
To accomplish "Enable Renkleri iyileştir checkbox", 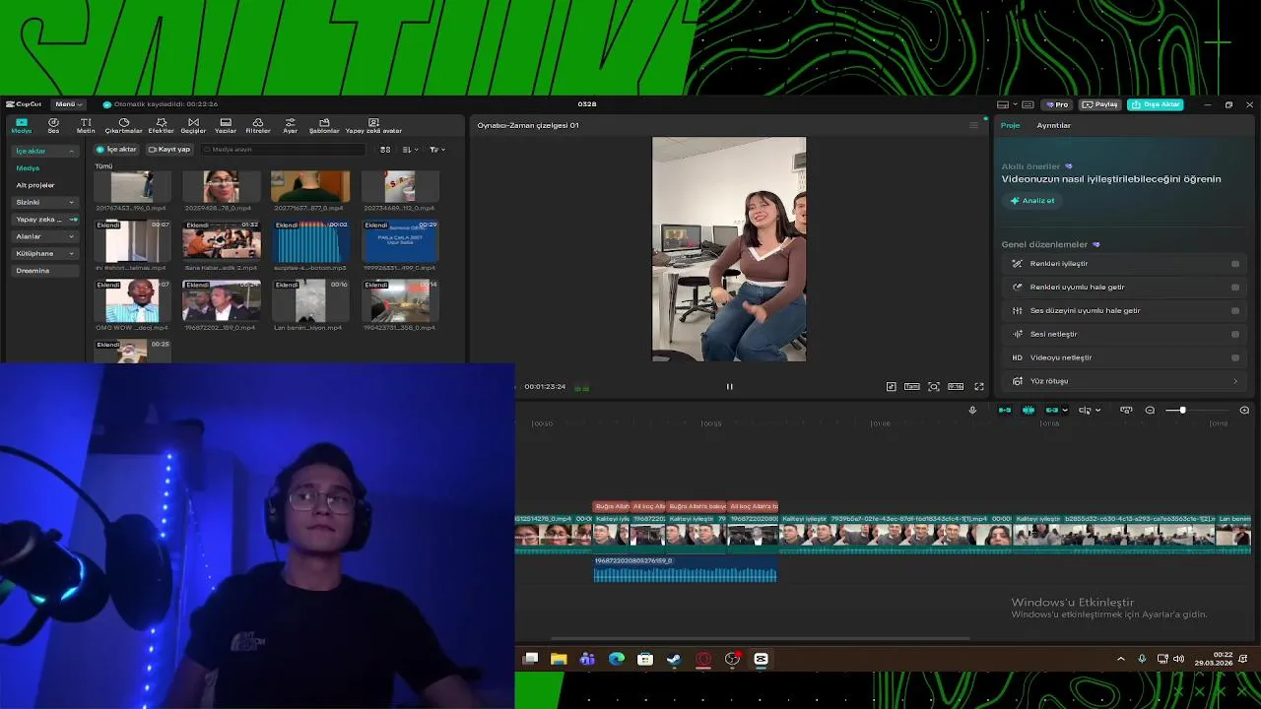I will pyautogui.click(x=1235, y=264).
